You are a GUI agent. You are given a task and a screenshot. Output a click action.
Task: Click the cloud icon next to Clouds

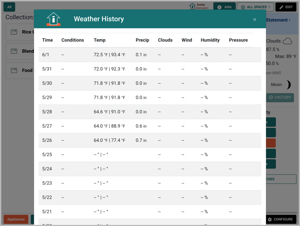tap(287, 41)
